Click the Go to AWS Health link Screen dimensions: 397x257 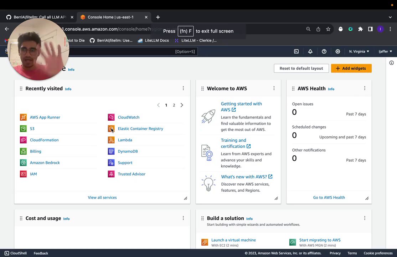pos(329,197)
